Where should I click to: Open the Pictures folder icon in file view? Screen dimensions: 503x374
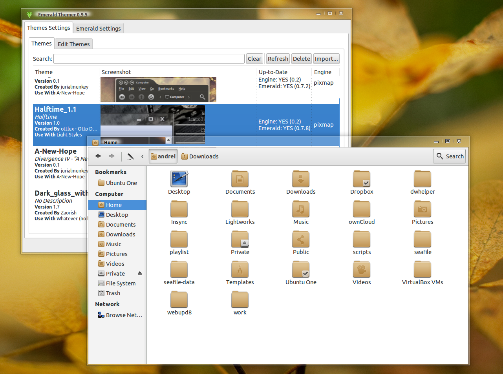pos(423,209)
